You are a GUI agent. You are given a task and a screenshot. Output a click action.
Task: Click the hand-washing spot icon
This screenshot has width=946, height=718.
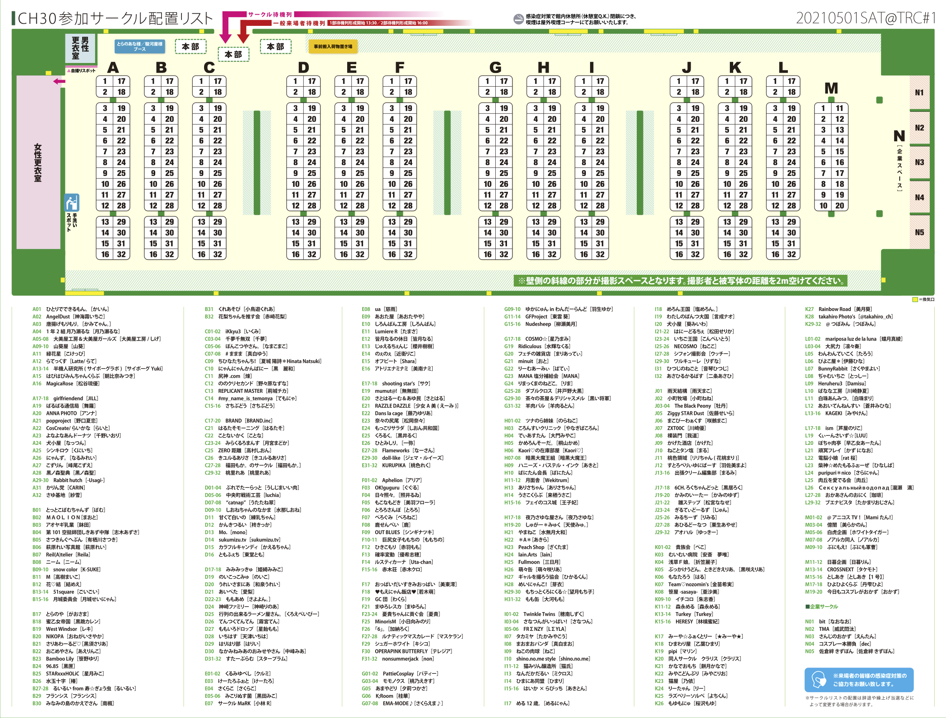[72, 203]
